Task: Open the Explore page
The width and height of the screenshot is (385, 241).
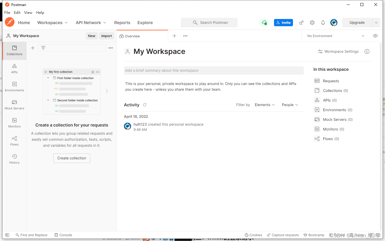Action: (x=145, y=23)
